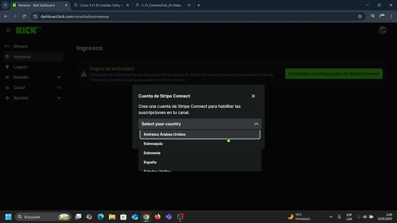The image size is (397, 223).
Task: Open Firefox from the taskbar
Action: [158, 217]
